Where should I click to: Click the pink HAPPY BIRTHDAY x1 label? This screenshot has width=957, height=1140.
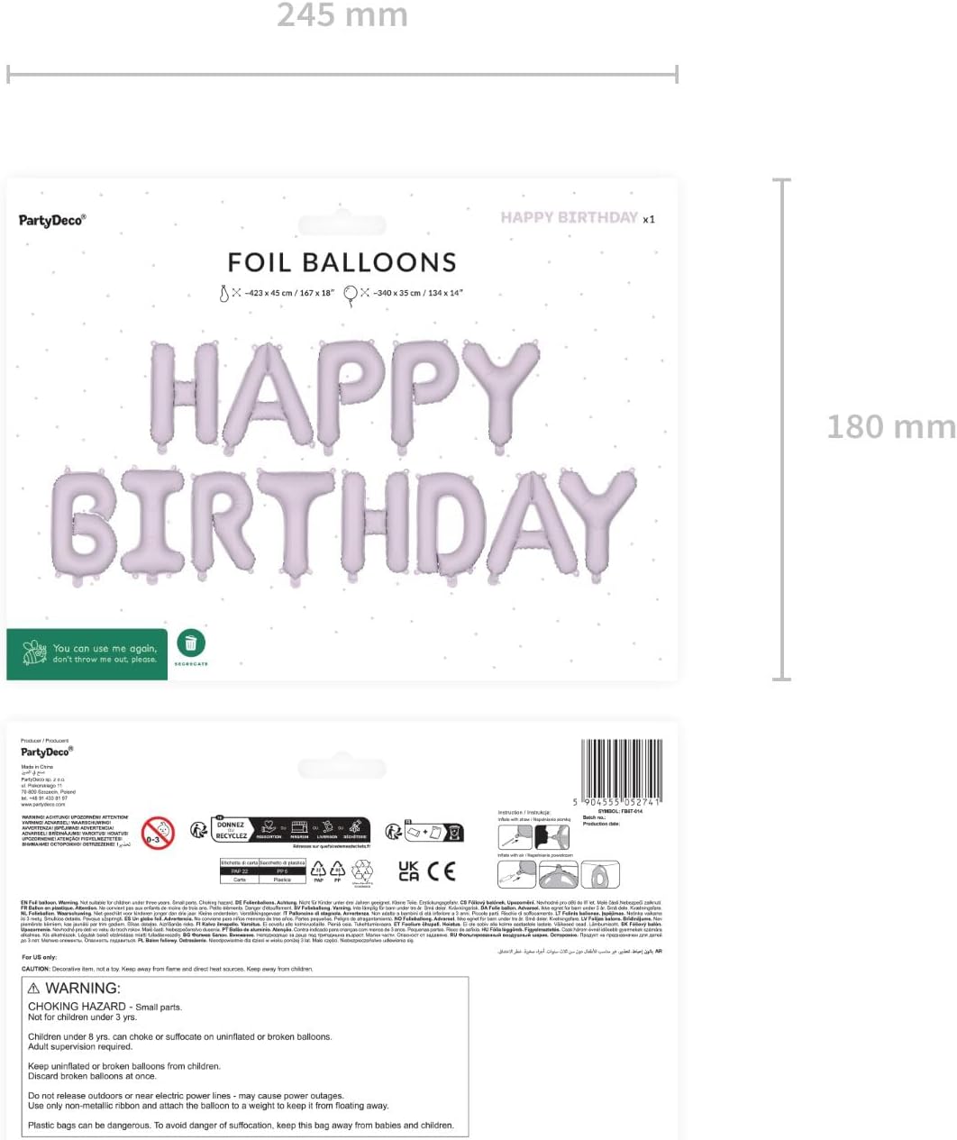pos(578,217)
